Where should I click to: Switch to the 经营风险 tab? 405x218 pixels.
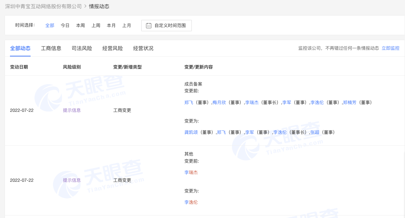[113, 48]
